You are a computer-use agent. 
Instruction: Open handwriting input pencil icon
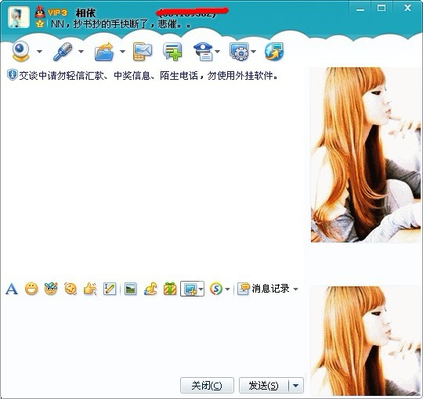(x=110, y=289)
